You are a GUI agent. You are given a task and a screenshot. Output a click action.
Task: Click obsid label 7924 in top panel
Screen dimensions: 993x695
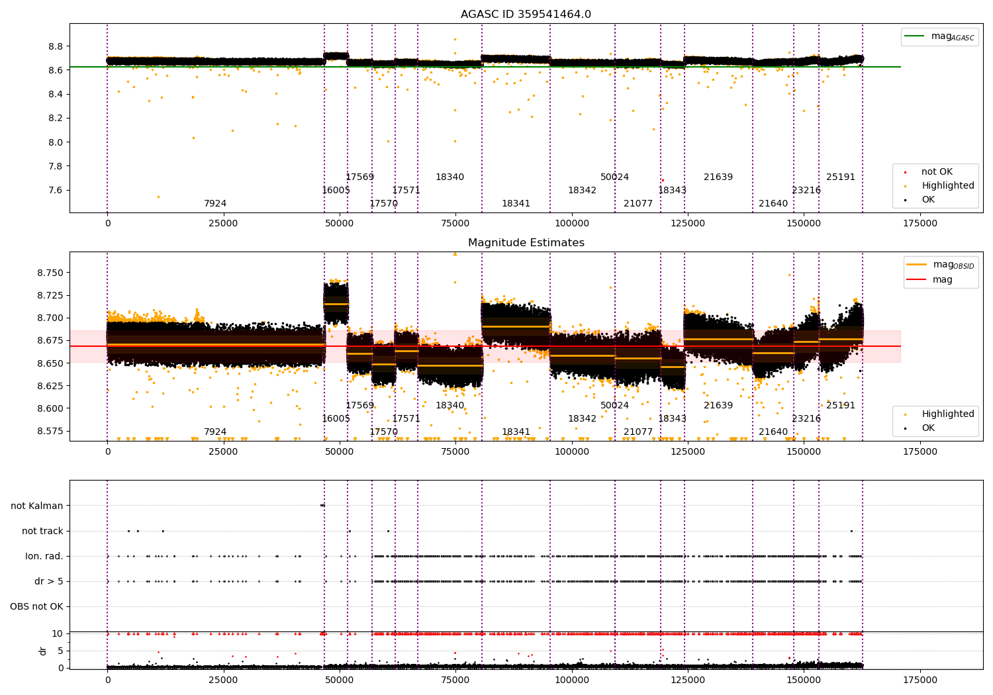coord(215,204)
